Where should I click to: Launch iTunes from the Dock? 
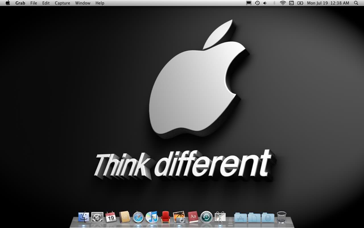(152, 217)
